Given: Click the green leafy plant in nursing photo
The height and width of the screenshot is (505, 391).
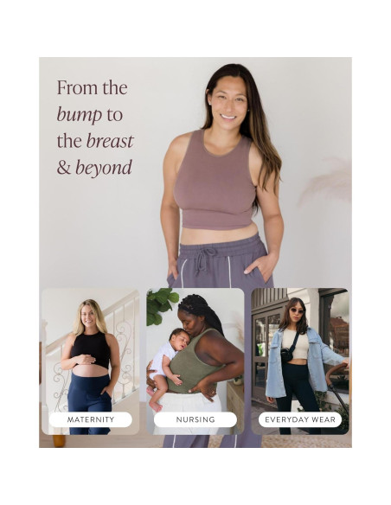Looking at the screenshot, I should (161, 305).
